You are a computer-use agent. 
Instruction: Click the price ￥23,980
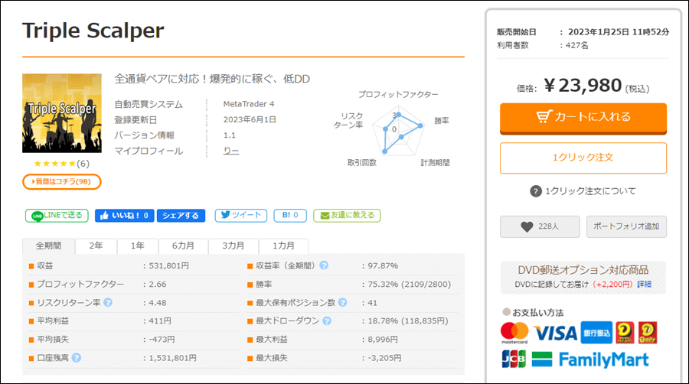pos(583,86)
